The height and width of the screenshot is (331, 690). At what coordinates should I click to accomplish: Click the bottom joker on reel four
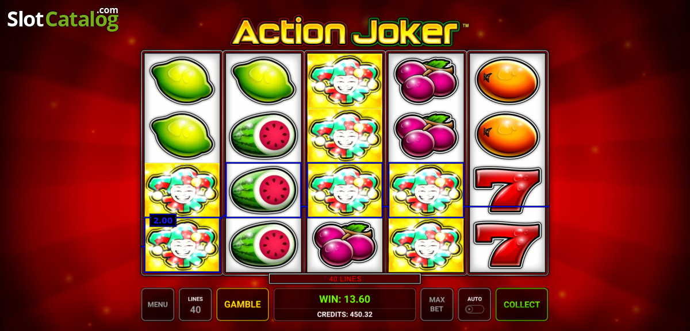click(426, 245)
